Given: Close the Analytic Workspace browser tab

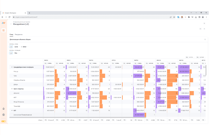Looking at the screenshot, I should [x=25, y=13].
